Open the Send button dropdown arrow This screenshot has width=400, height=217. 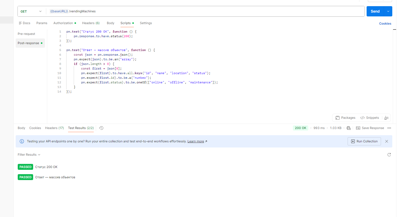[x=388, y=11]
